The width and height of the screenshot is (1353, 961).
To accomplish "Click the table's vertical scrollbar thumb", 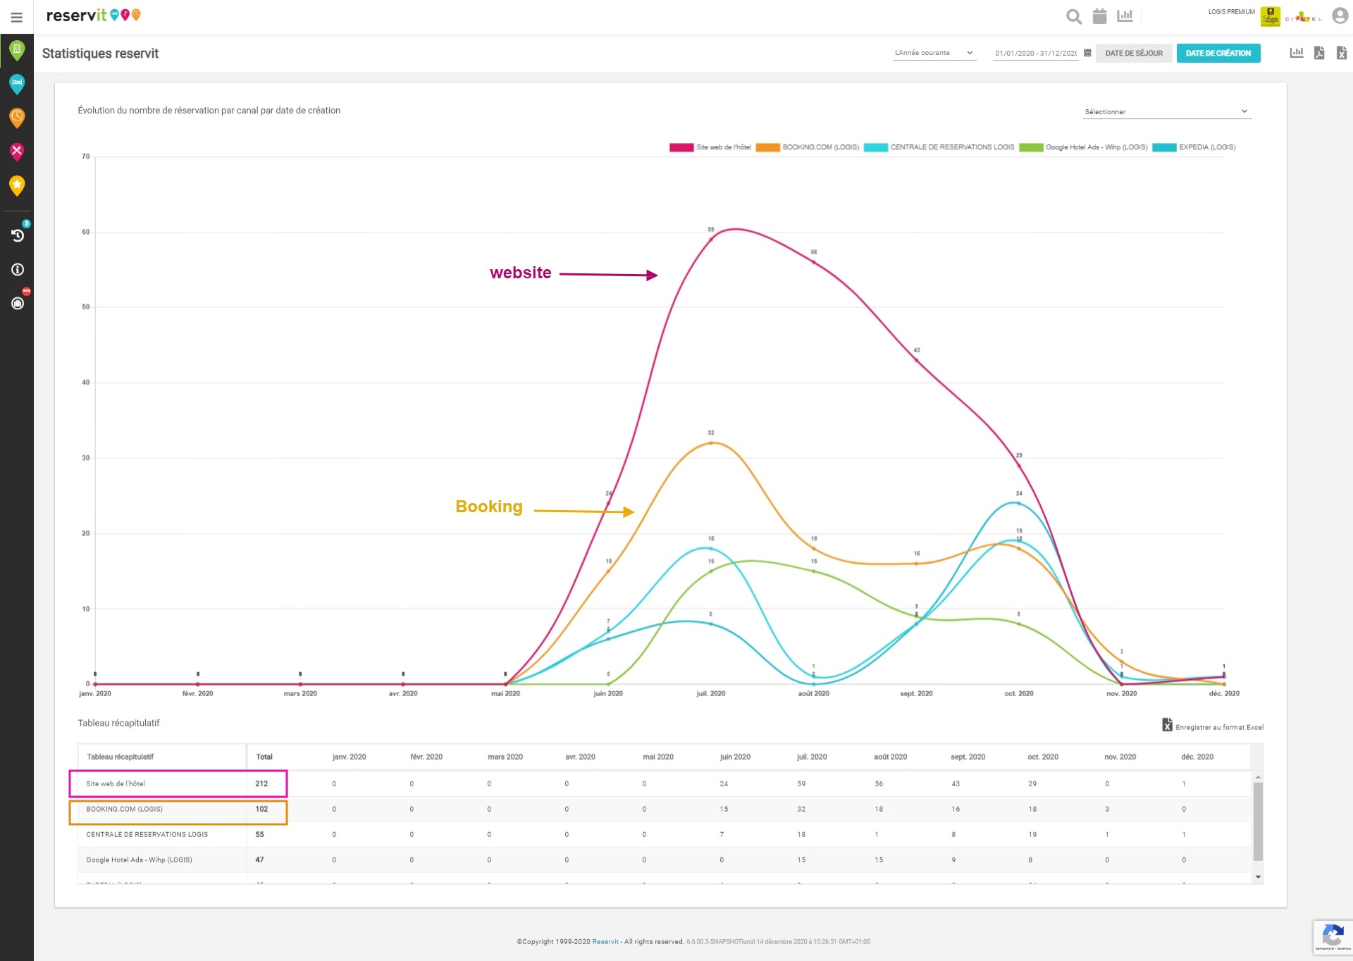I will point(1258,821).
